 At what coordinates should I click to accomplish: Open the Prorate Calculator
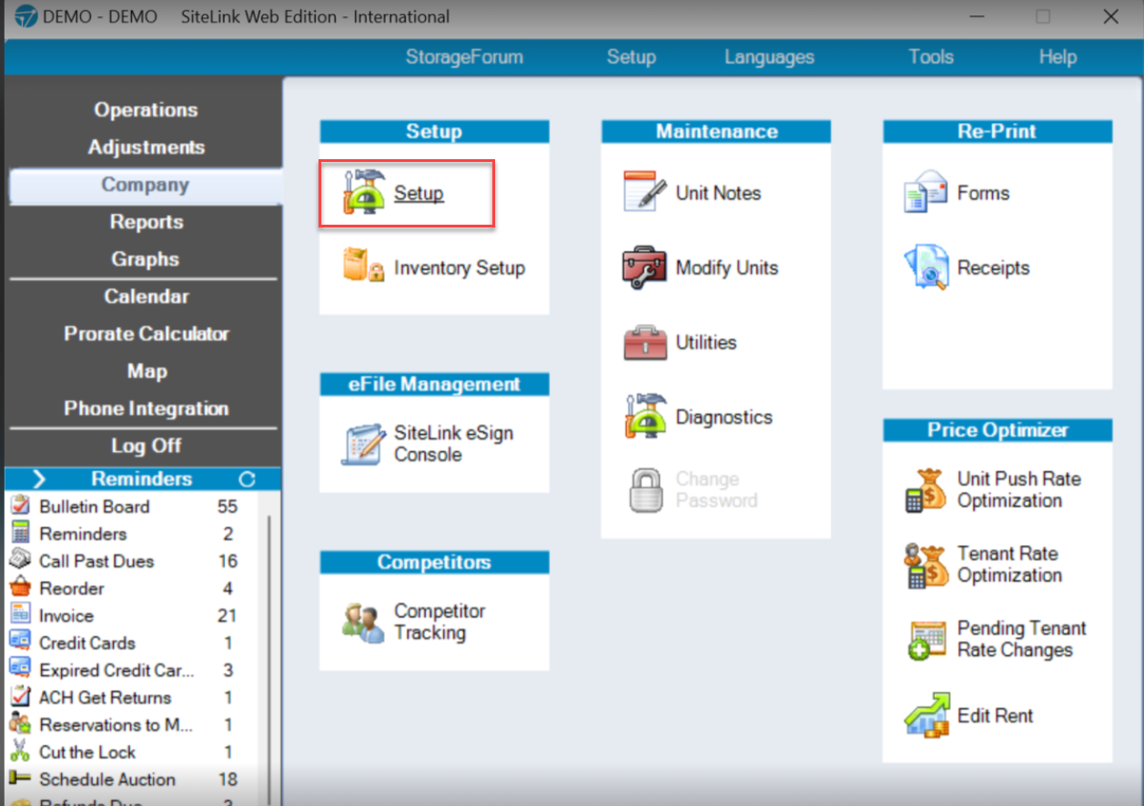click(x=145, y=334)
